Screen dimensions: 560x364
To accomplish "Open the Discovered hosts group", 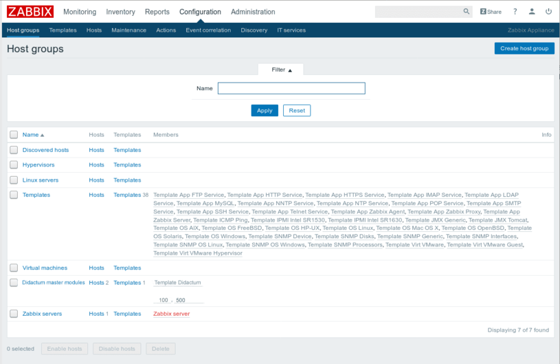I will (x=45, y=150).
